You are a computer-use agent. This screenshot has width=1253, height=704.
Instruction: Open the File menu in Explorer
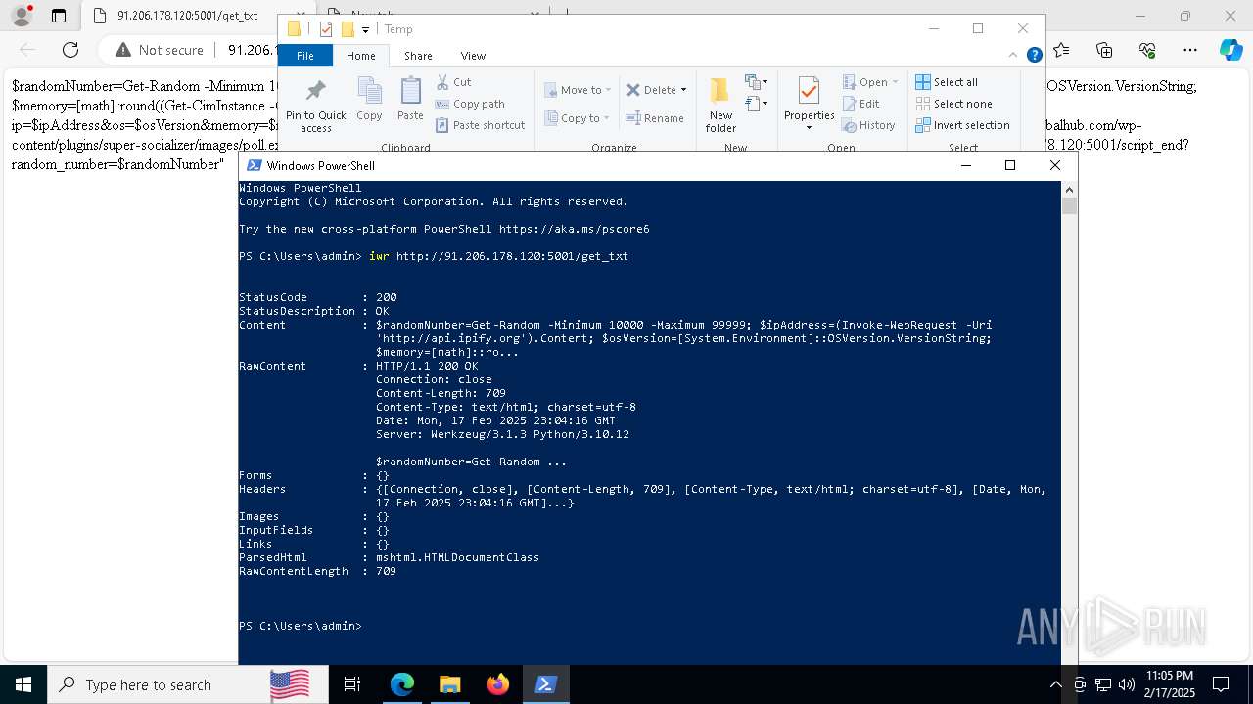305,56
